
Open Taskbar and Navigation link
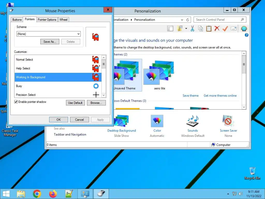[x=70, y=134]
